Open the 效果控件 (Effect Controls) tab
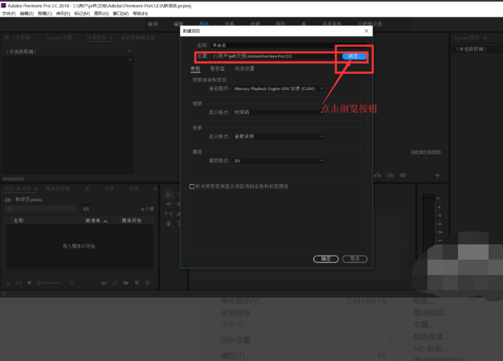The height and width of the screenshot is (361, 503). [96, 38]
